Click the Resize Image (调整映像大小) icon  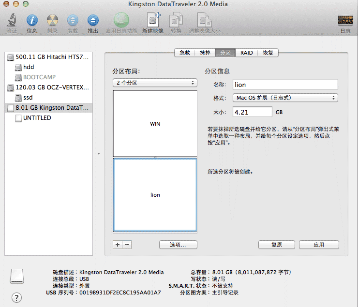(x=205, y=20)
